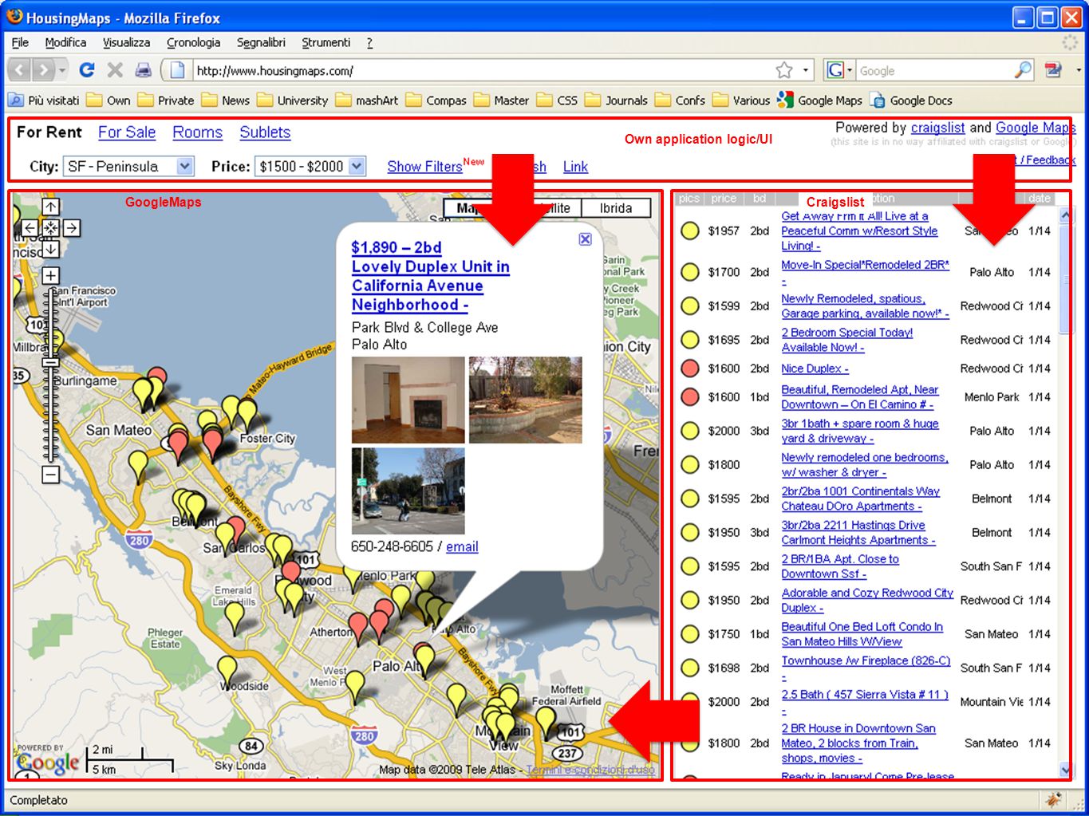Reload the page with the refresh icon
The width and height of the screenshot is (1089, 816).
pos(87,70)
